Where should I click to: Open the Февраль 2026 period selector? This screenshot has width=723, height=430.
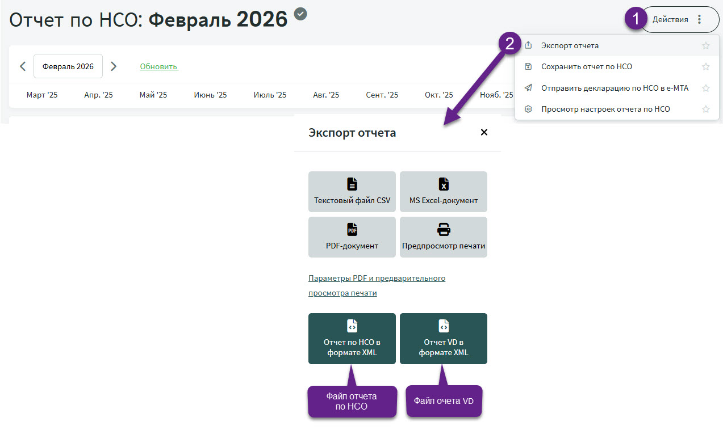click(68, 66)
